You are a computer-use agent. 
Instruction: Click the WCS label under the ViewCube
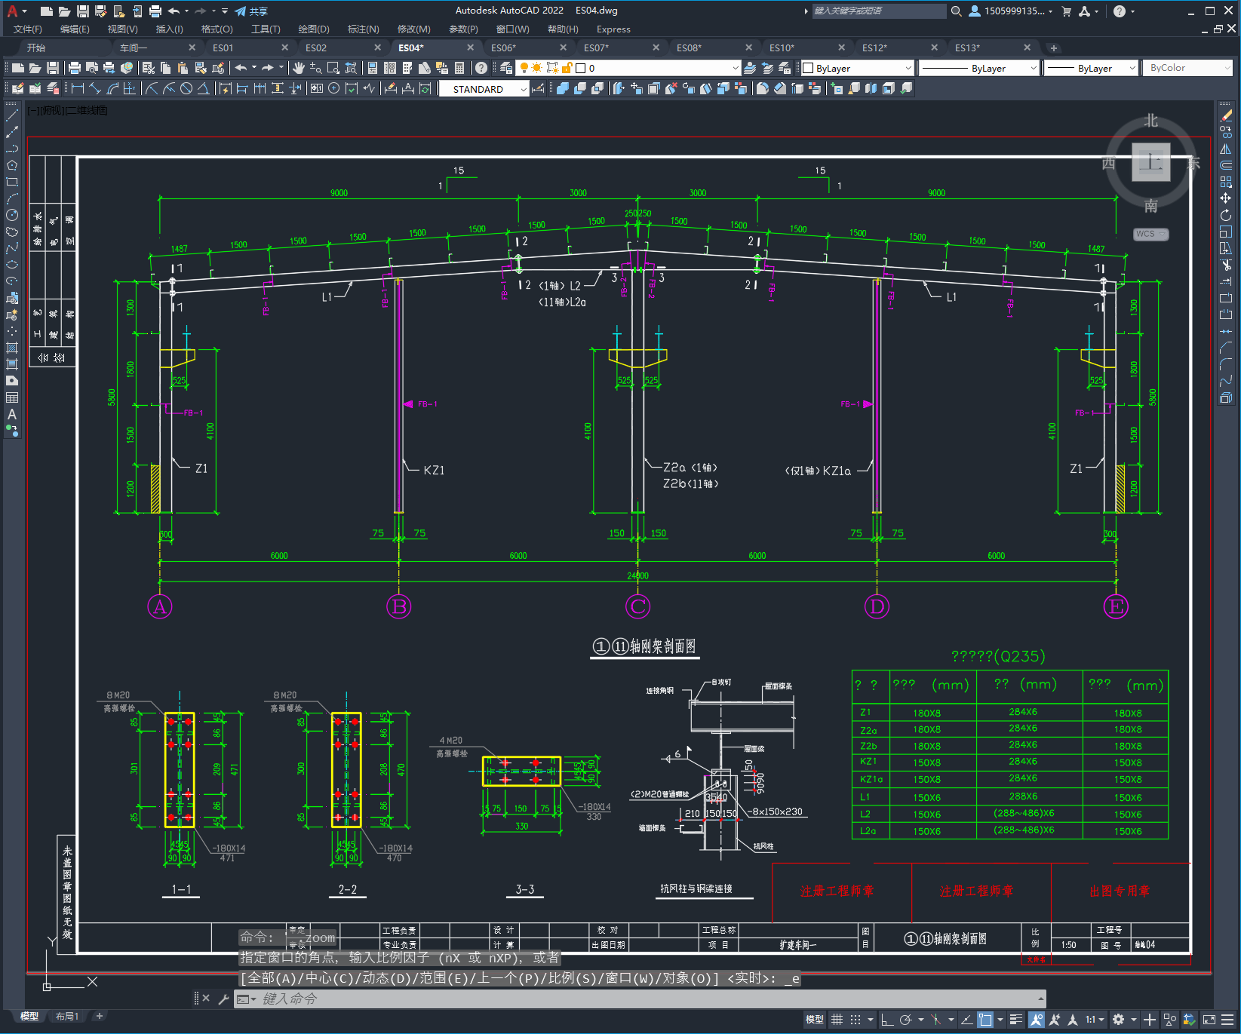pos(1150,234)
